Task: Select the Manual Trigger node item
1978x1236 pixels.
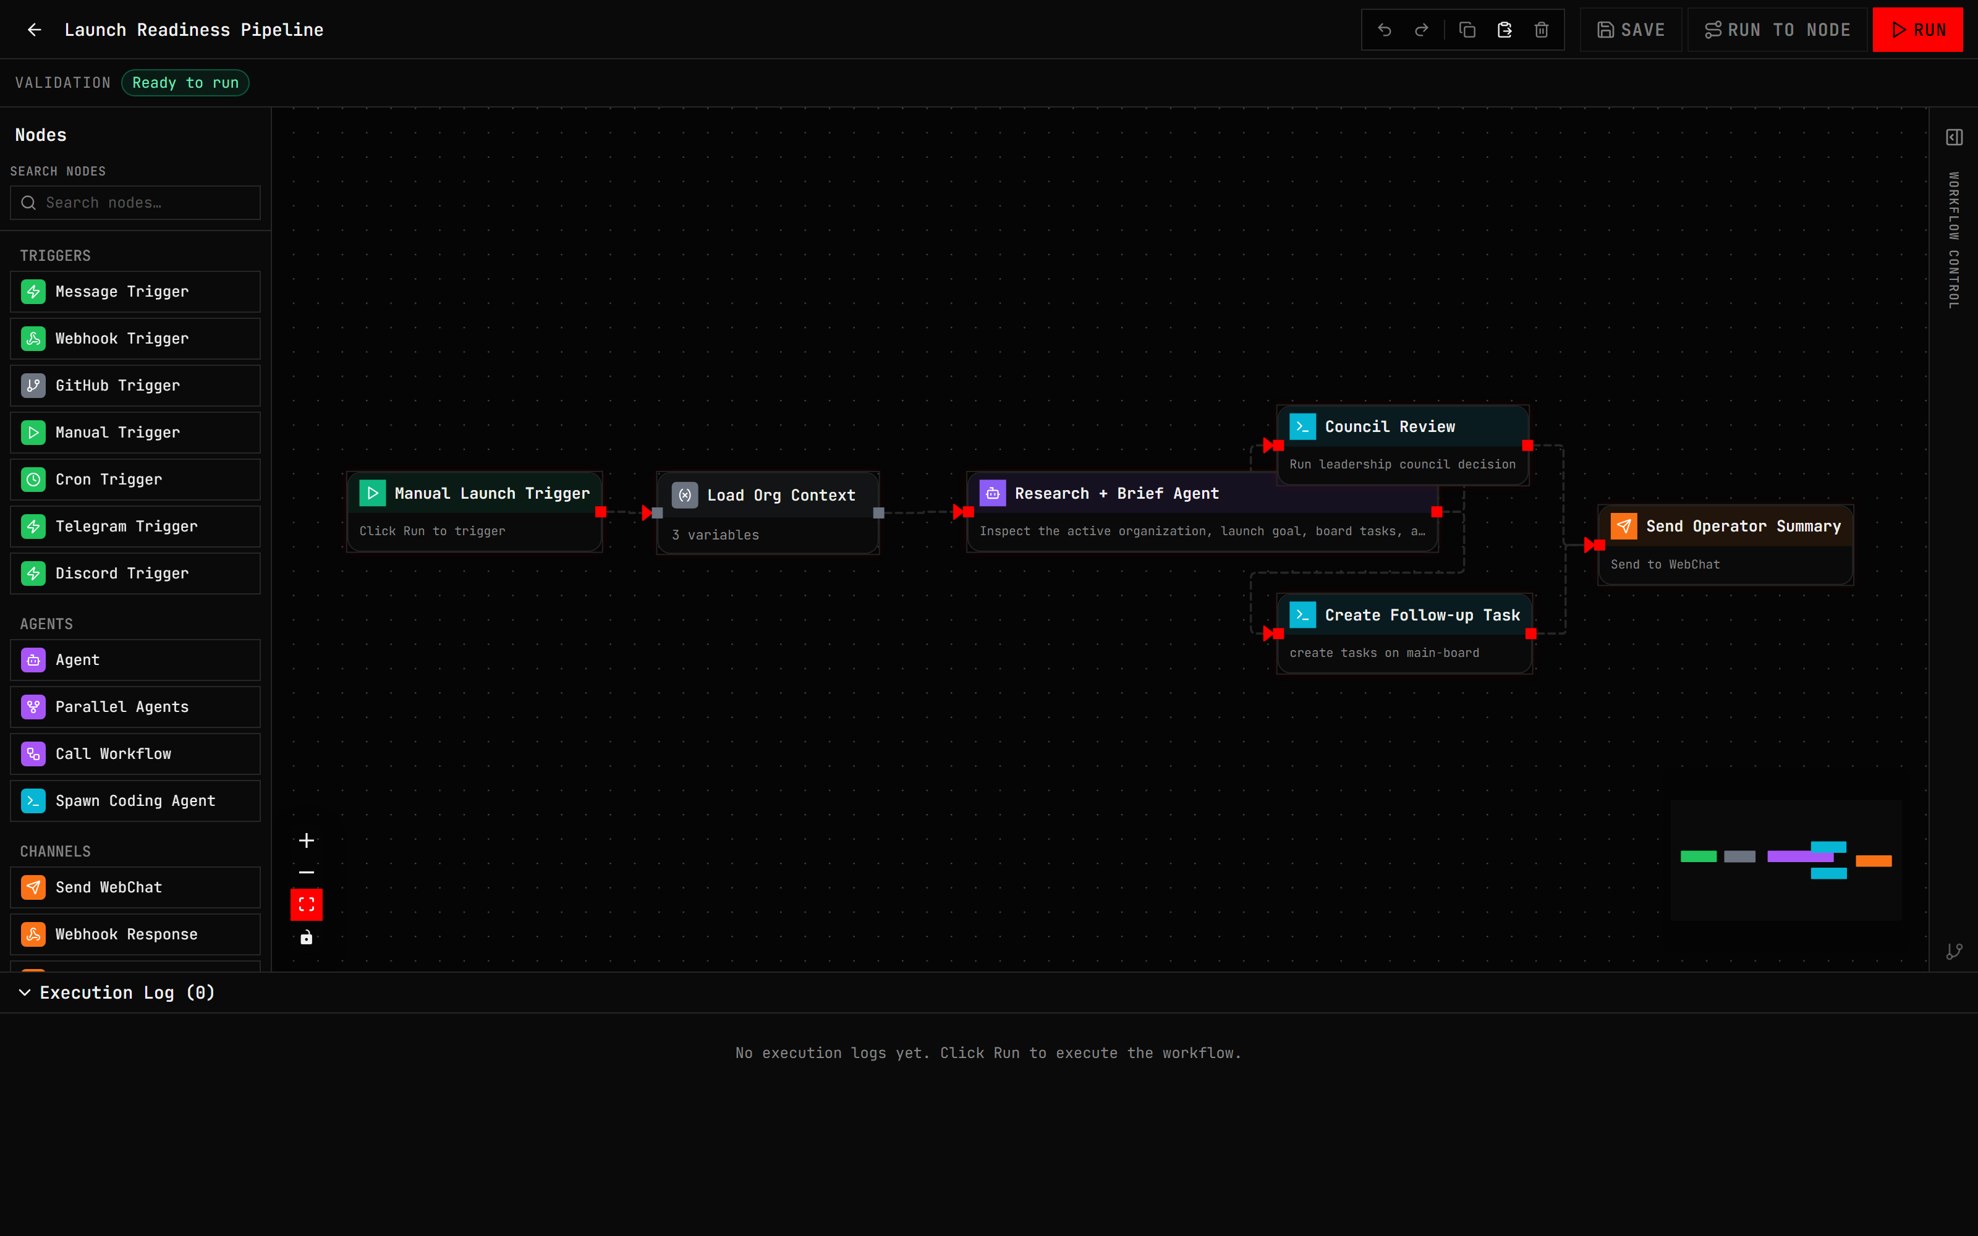Action: click(x=135, y=433)
